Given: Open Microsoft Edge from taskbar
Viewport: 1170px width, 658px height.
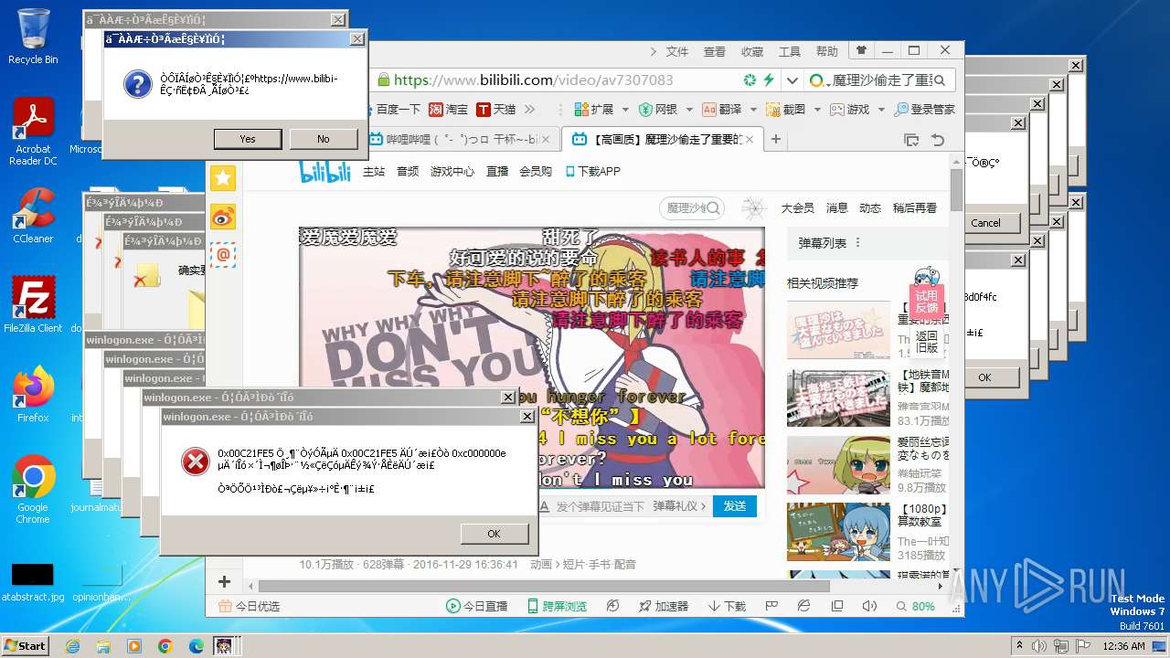Looking at the screenshot, I should (196, 646).
